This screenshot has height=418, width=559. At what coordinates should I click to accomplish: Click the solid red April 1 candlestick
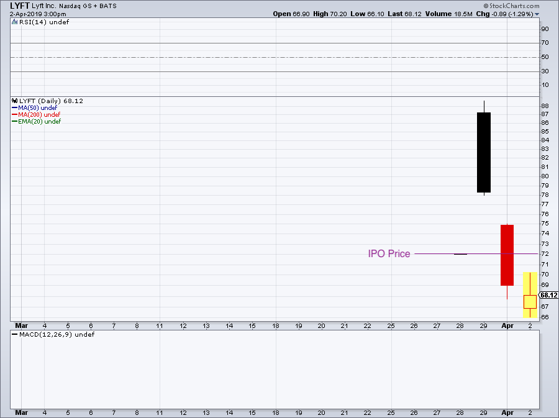(507, 255)
